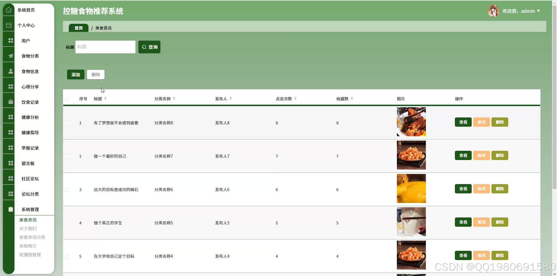Open the mango image thumbnail in row 3

click(411, 188)
